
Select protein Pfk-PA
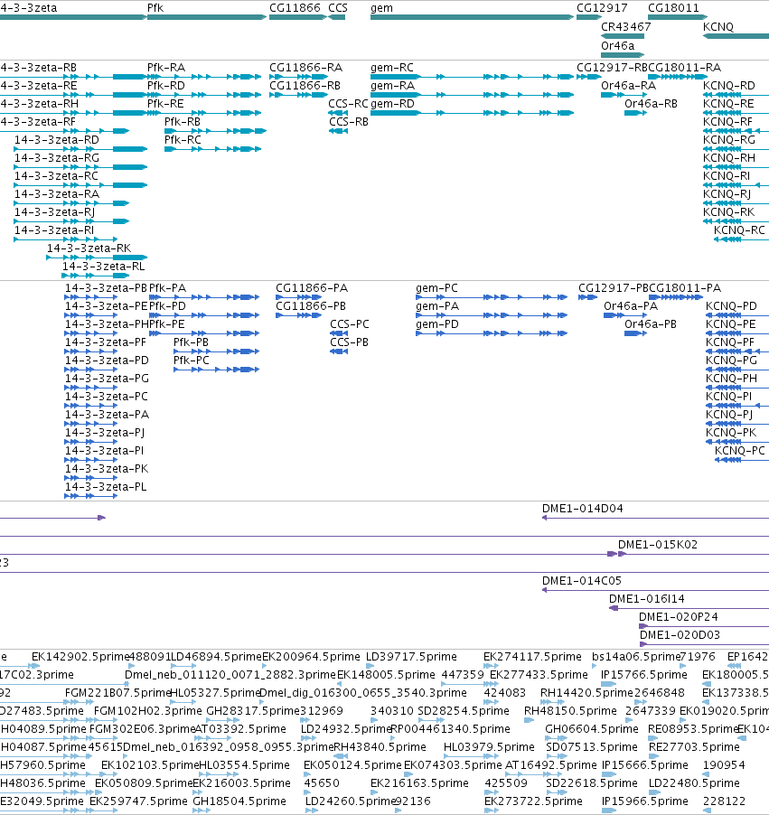167,288
